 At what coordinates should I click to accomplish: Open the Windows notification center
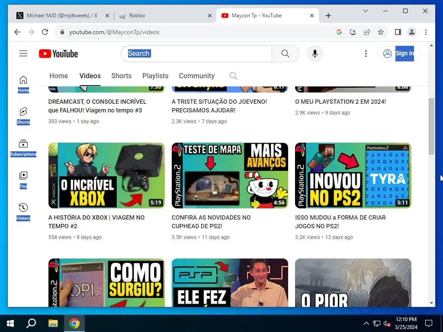429,323
